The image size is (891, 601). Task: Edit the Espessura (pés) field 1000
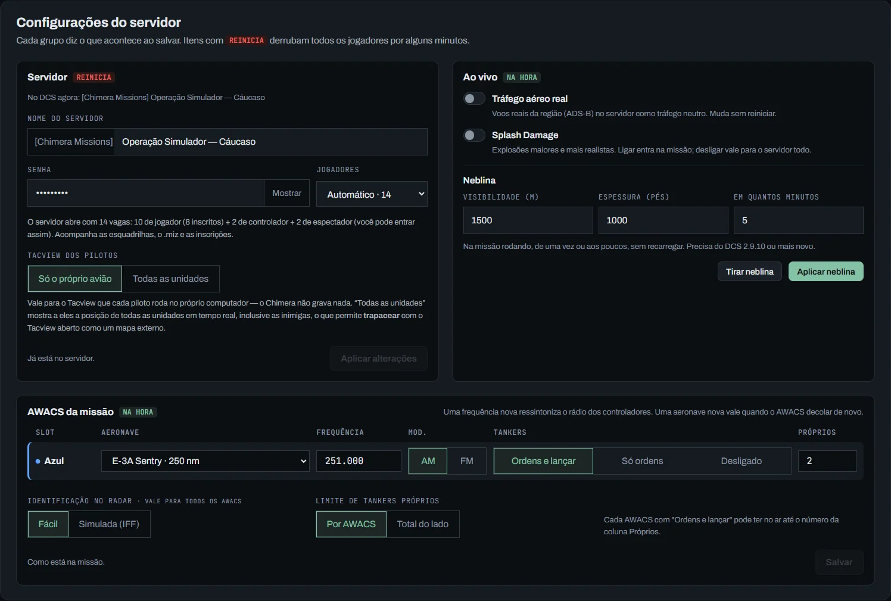[663, 220]
